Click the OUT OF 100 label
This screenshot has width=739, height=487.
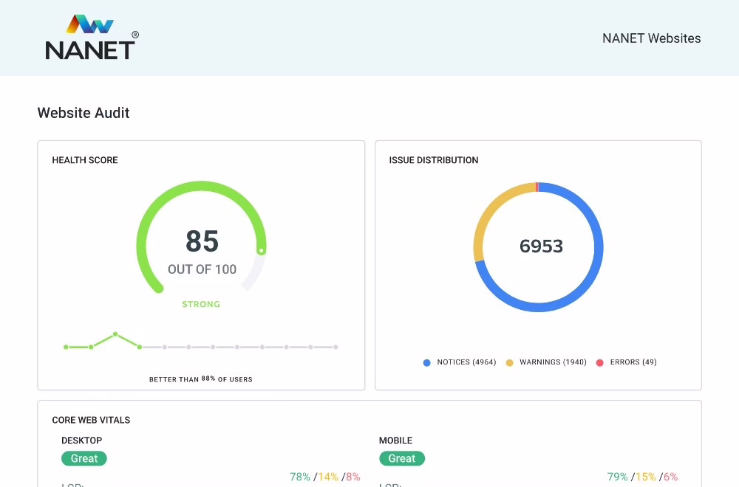coord(202,269)
